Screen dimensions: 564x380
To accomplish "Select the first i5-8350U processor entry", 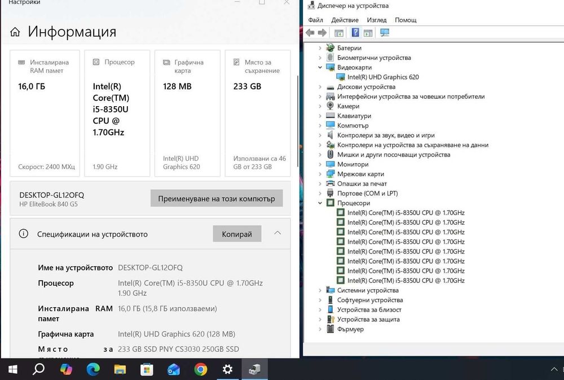I will 406,213.
